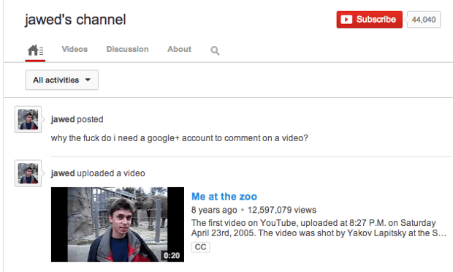Click the google+ account comment post text

pyautogui.click(x=180, y=138)
